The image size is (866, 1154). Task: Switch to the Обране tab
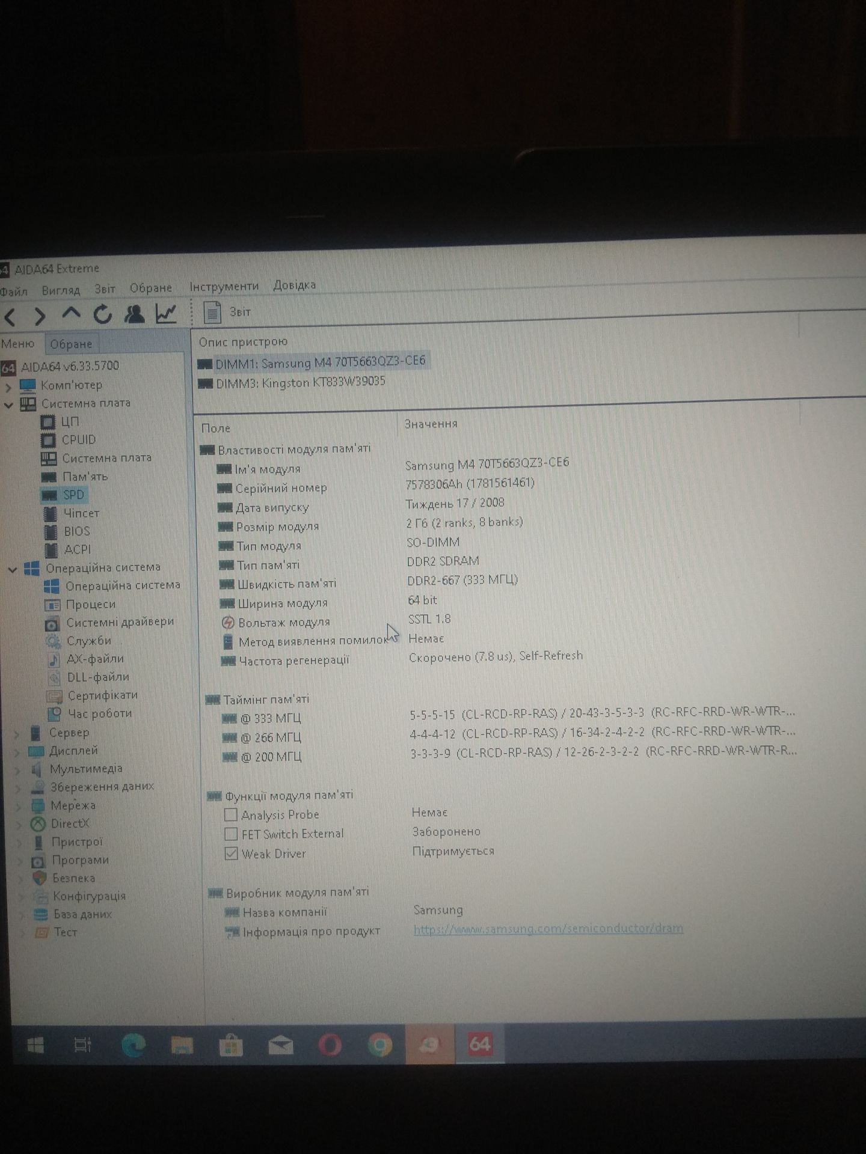71,344
